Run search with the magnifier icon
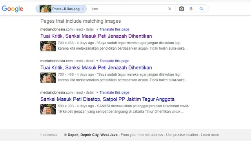This screenshot has height=141, width=251. pos(201,9)
